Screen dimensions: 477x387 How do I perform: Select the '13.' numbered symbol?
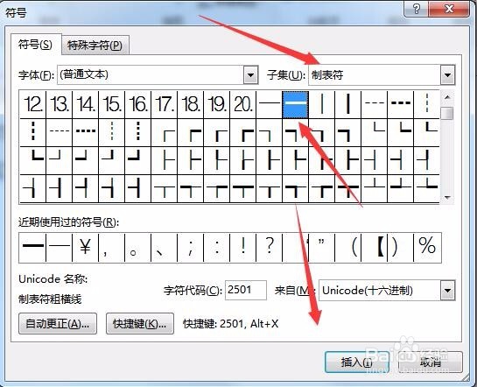[x=59, y=104]
